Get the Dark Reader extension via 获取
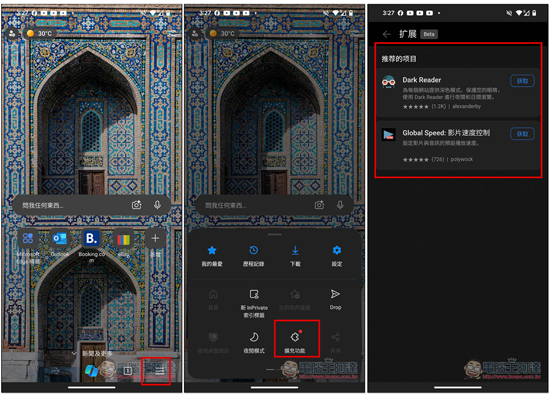Viewport: 549px width, 397px height. tap(522, 81)
